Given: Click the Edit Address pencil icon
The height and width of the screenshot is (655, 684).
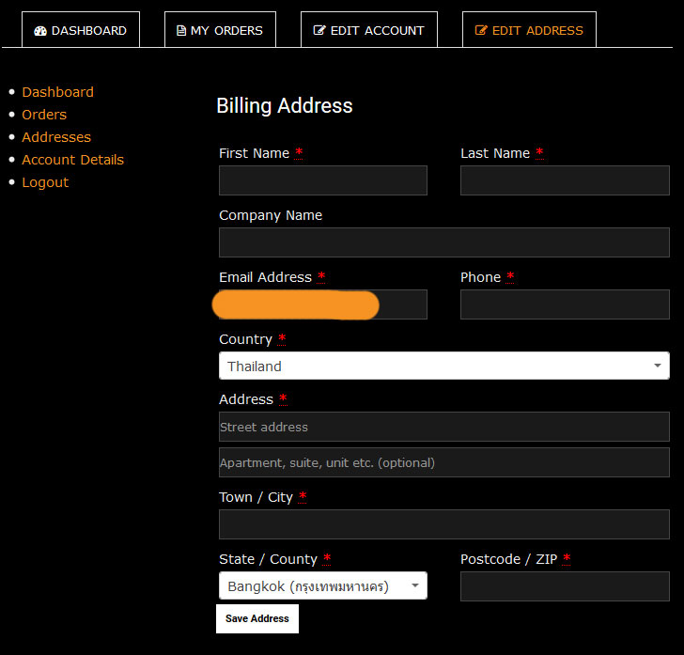Looking at the screenshot, I should click(x=481, y=31).
